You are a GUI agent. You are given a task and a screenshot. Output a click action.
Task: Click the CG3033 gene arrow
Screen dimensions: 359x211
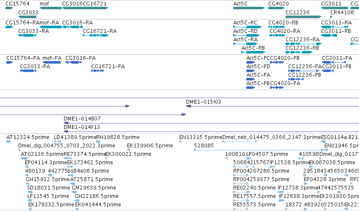tap(27, 17)
